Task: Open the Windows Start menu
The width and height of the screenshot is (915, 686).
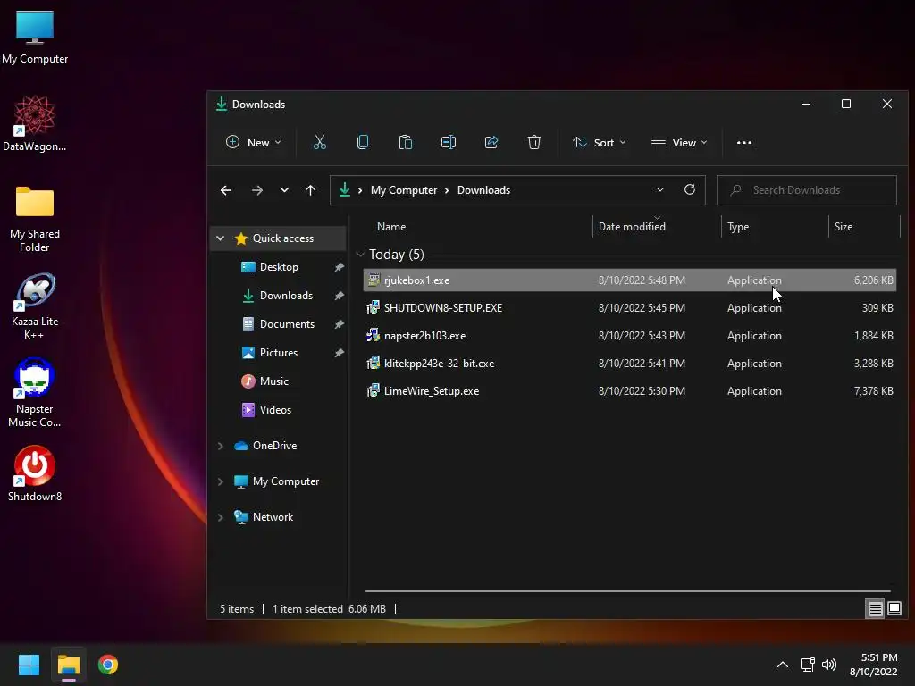Action: tap(29, 665)
